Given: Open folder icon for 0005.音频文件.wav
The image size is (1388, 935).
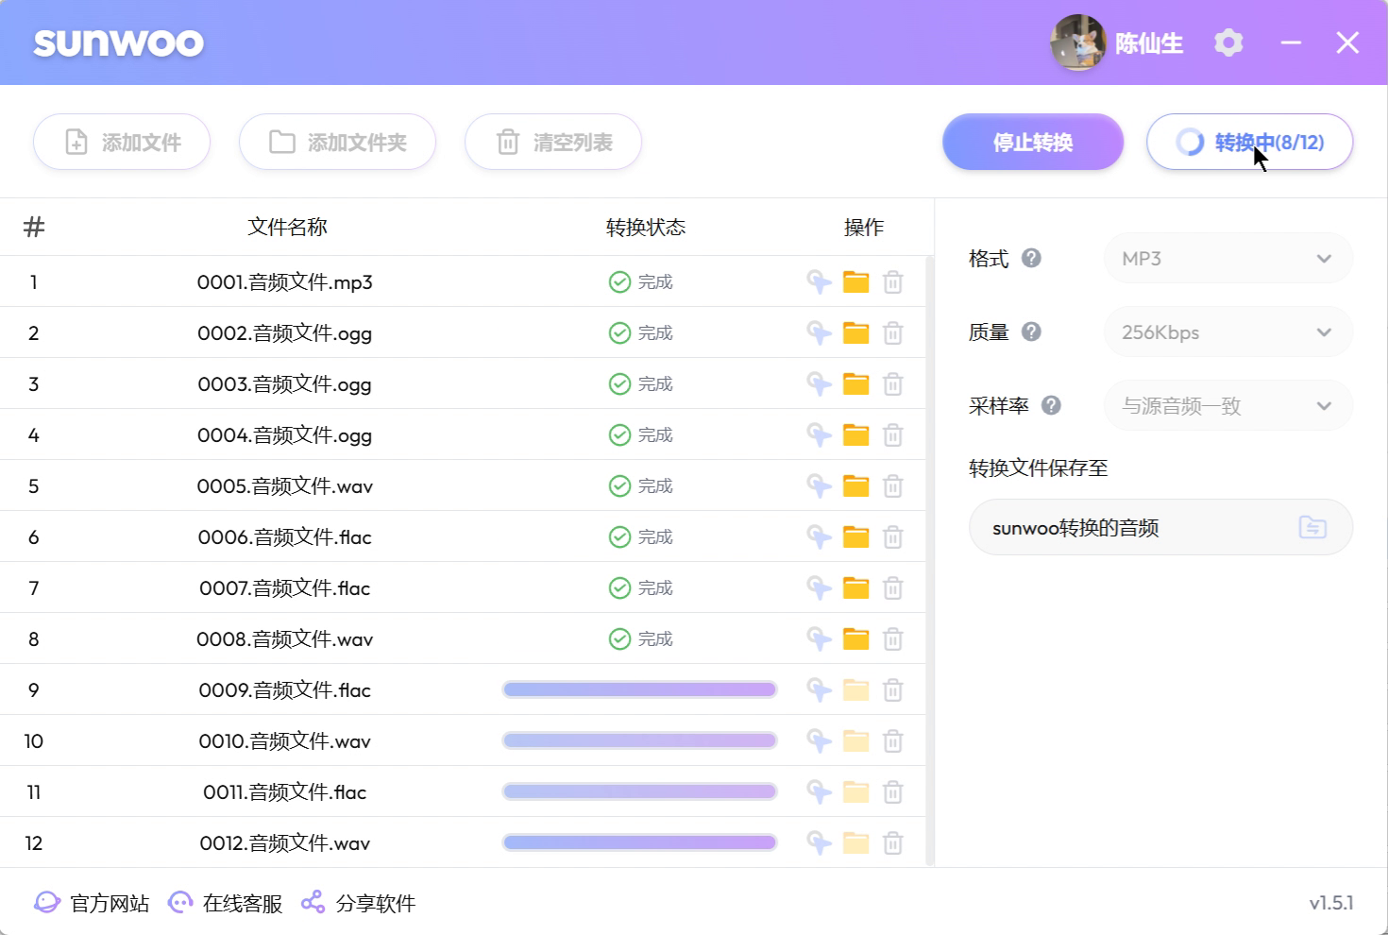Looking at the screenshot, I should click(855, 485).
